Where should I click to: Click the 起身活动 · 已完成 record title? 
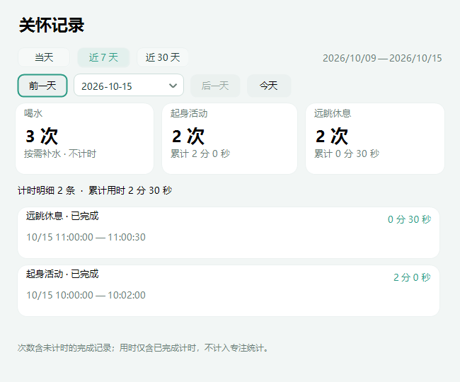point(62,274)
